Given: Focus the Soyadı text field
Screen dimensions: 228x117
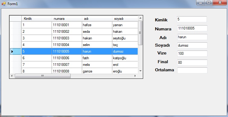Looking at the screenshot, I should coord(192,45).
